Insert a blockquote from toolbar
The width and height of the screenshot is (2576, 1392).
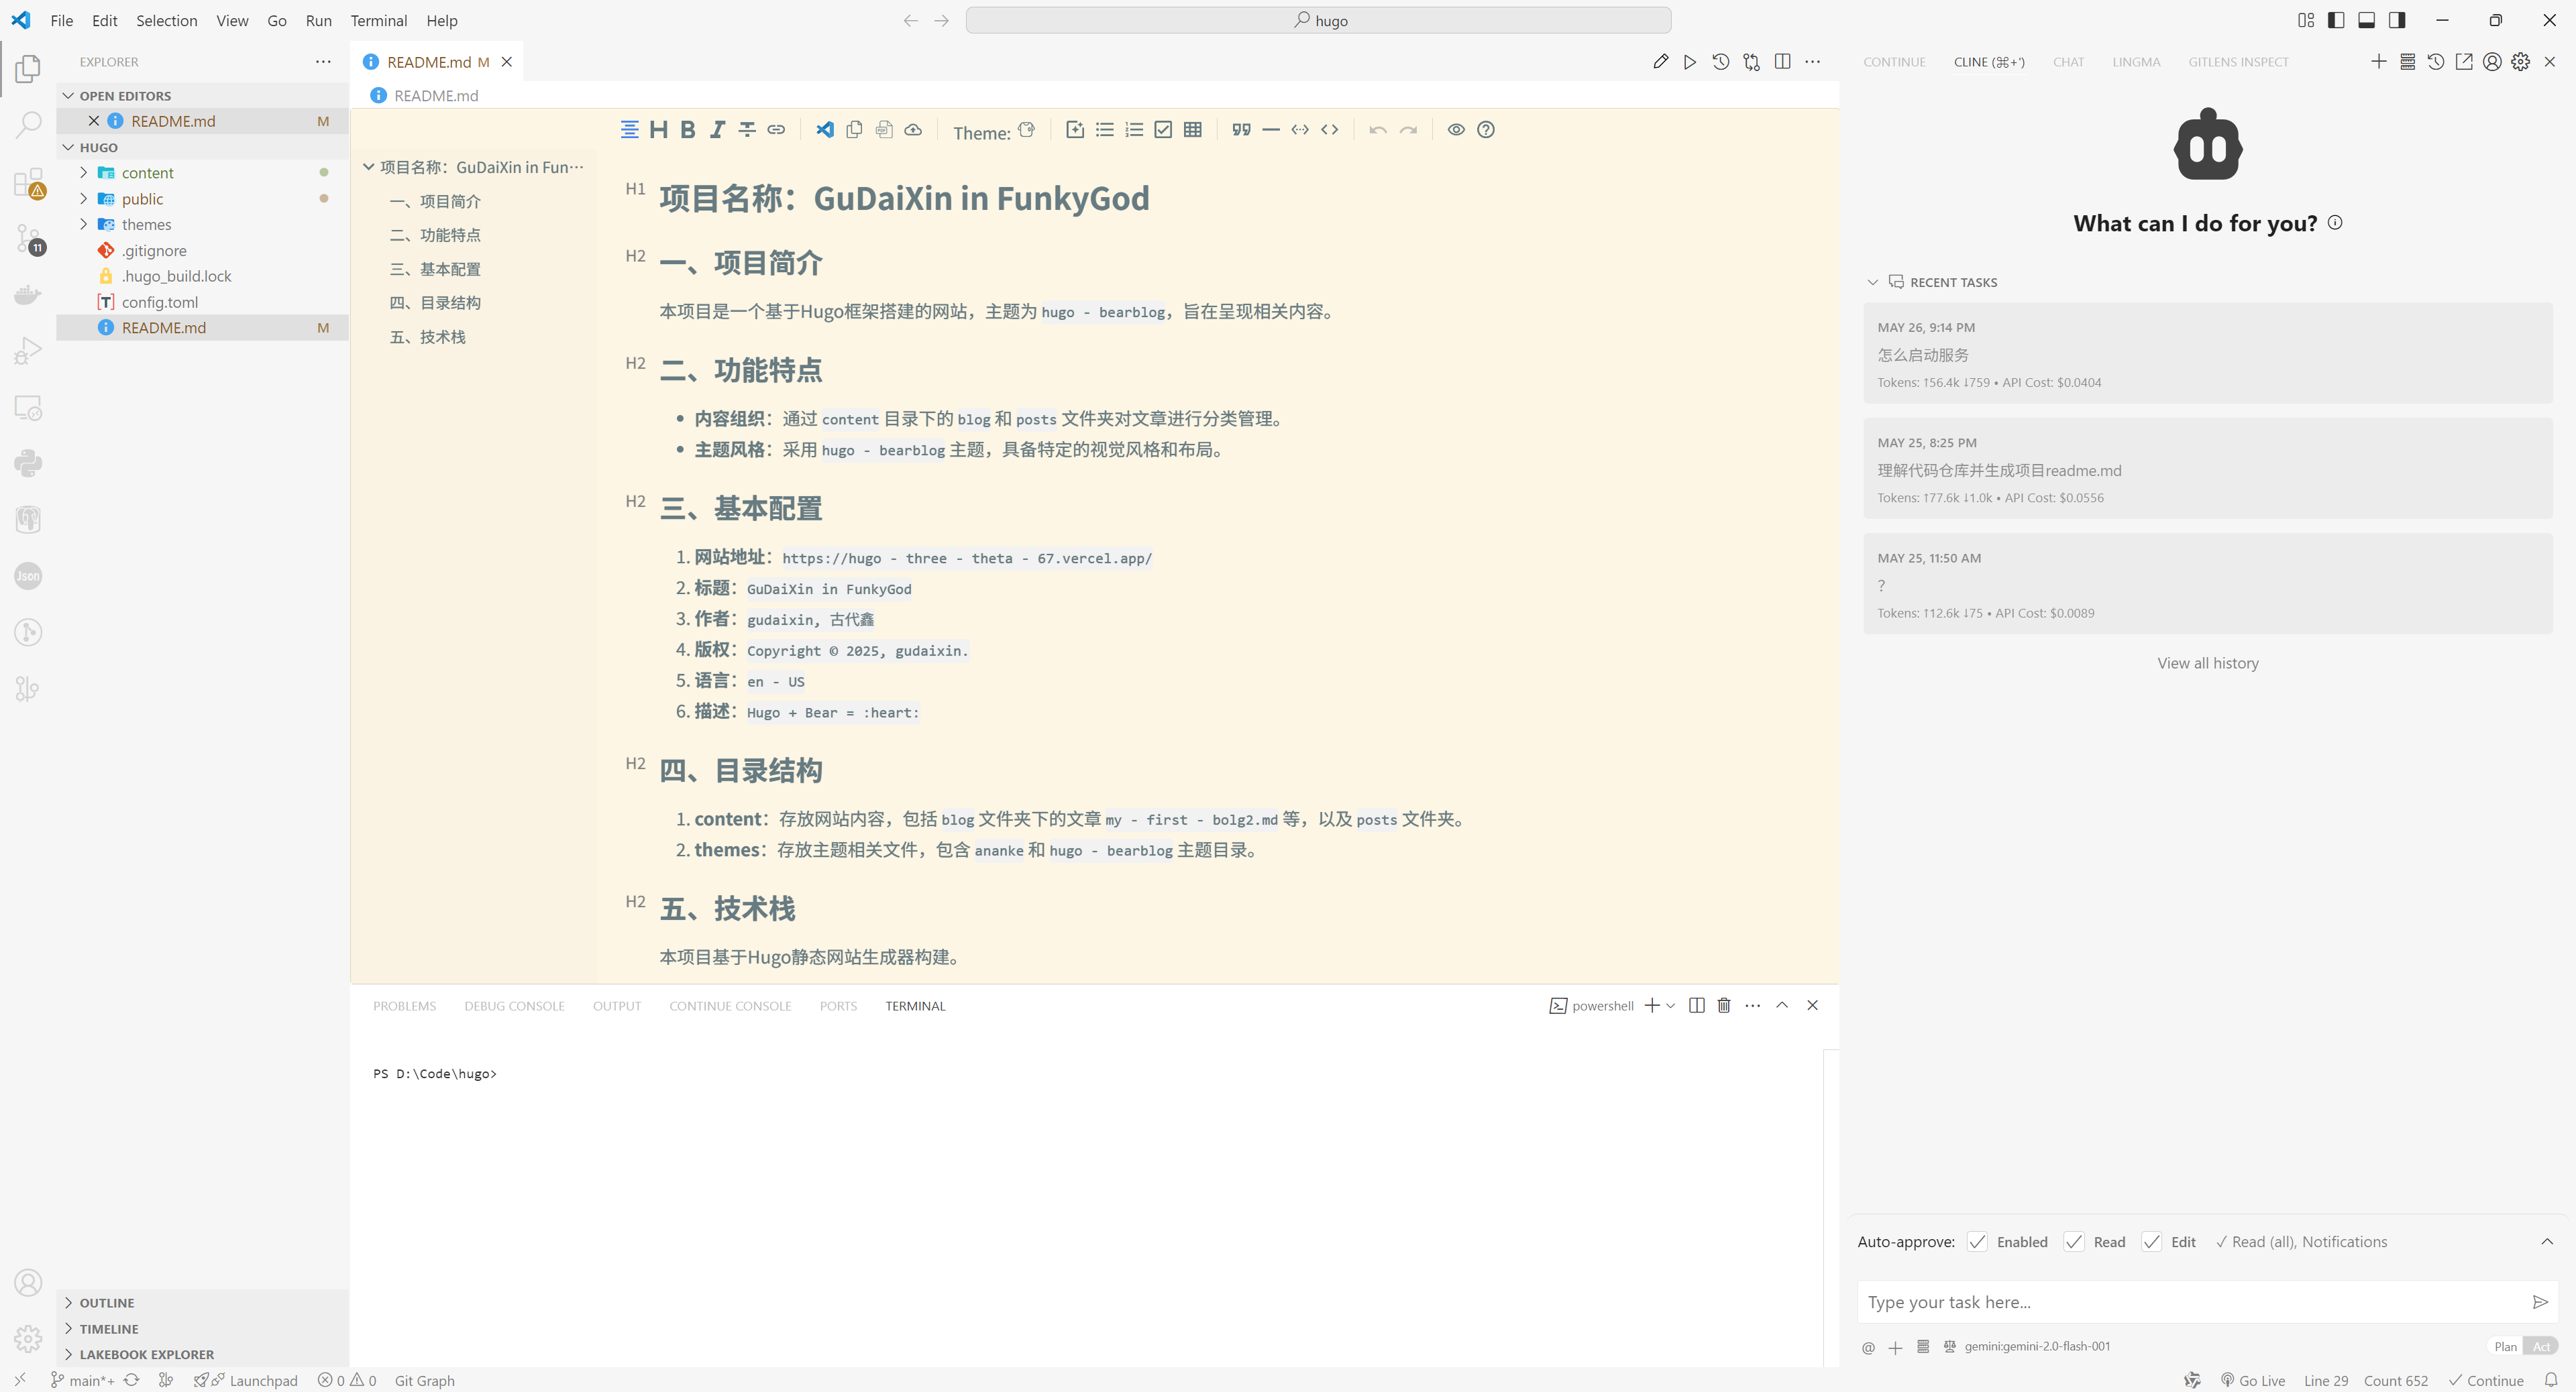click(x=1242, y=130)
